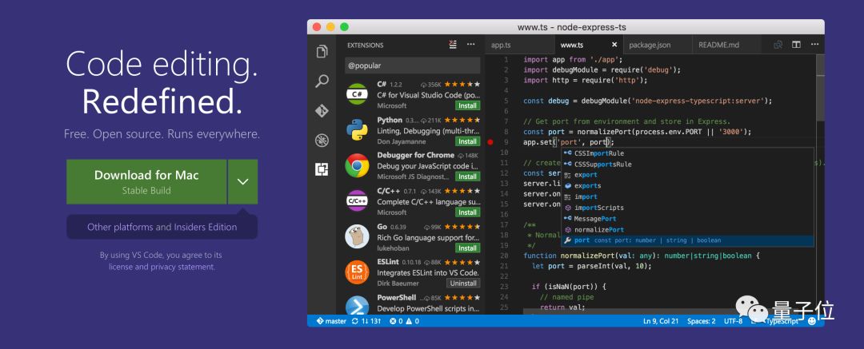Viewport: 864px width, 349px height.
Task: Select CSSImportRule suggestion
Action: (x=687, y=153)
